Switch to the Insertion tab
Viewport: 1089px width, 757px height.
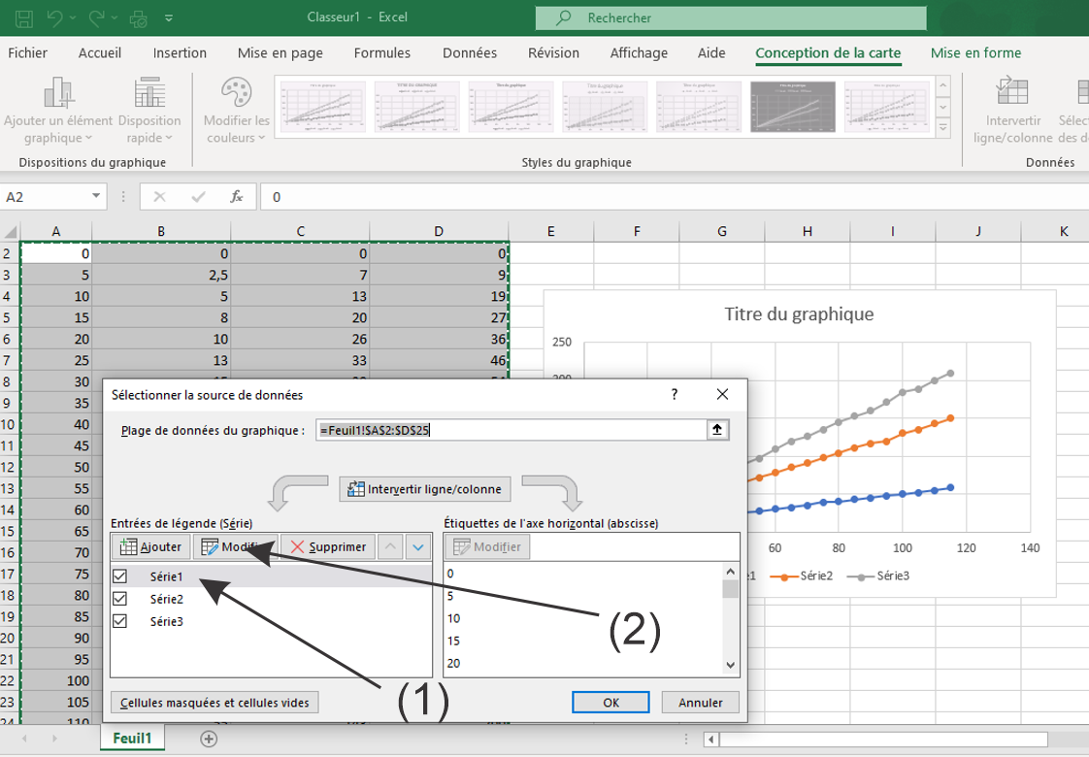pyautogui.click(x=180, y=53)
